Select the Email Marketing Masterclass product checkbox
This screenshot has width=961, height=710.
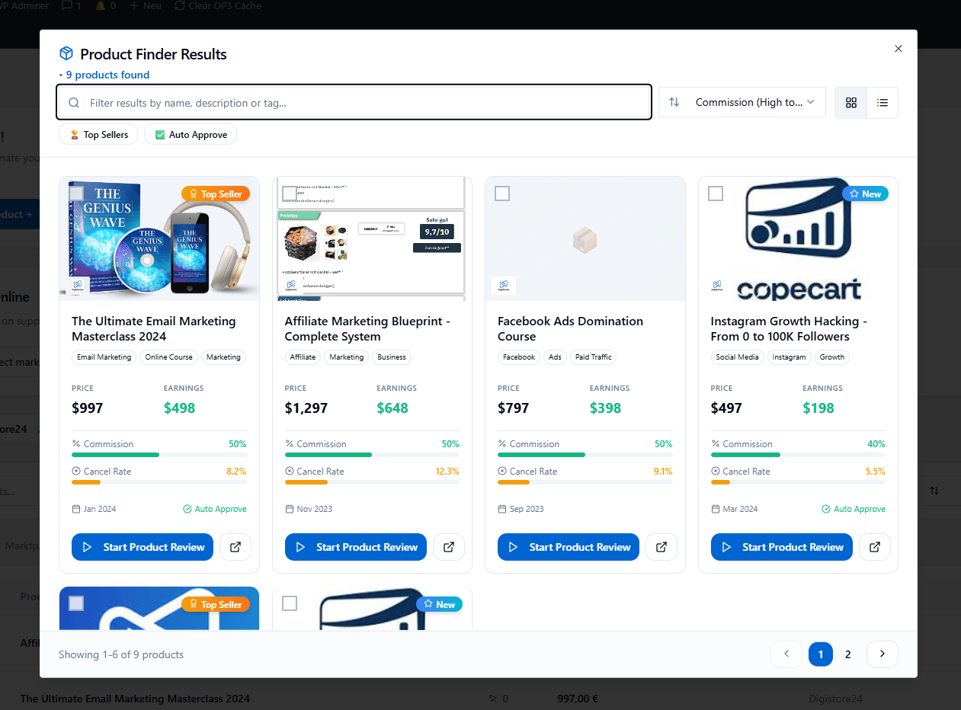point(76,193)
